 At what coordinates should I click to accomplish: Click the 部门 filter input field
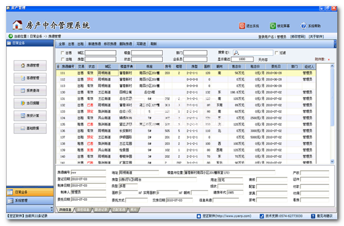[x=195, y=53]
